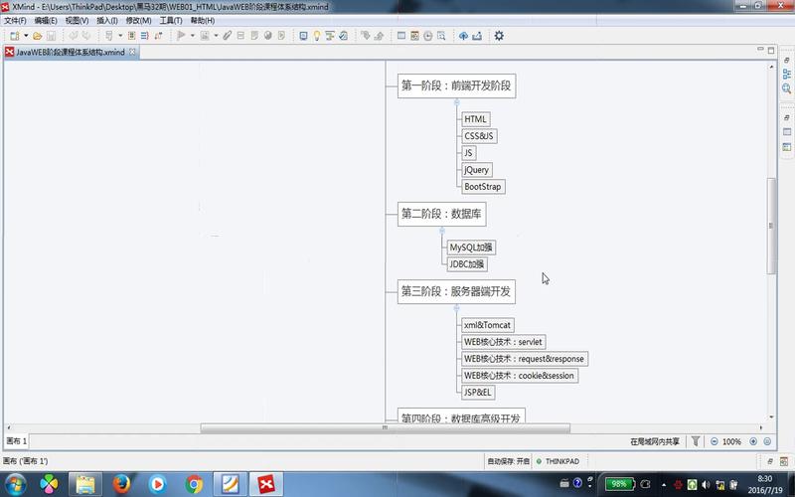Select the WEB核心技术：servlet topic
Screen dimensions: 795x497
(503, 342)
